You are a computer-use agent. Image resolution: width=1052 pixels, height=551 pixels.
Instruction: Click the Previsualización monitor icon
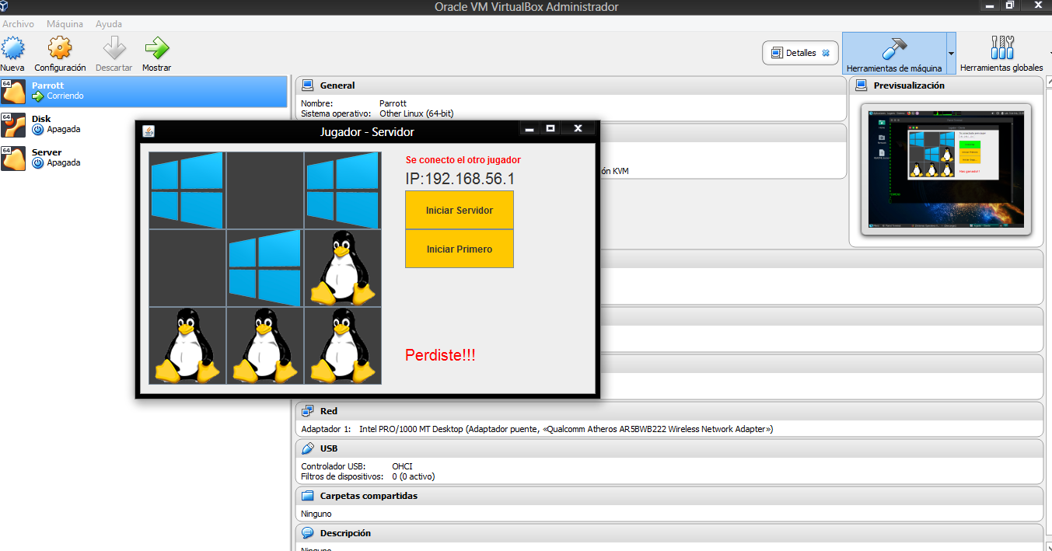[861, 85]
